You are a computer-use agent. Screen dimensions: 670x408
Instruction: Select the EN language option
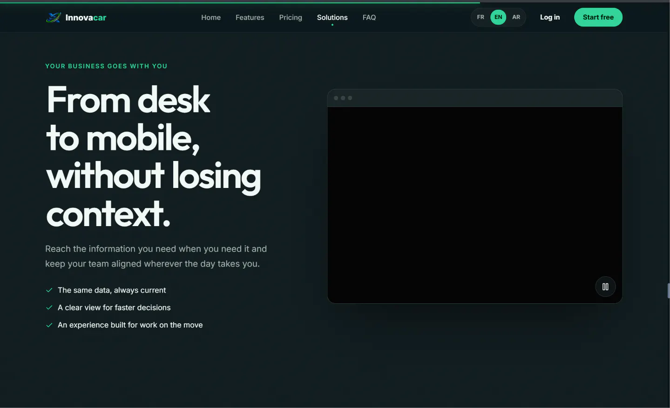pos(498,17)
